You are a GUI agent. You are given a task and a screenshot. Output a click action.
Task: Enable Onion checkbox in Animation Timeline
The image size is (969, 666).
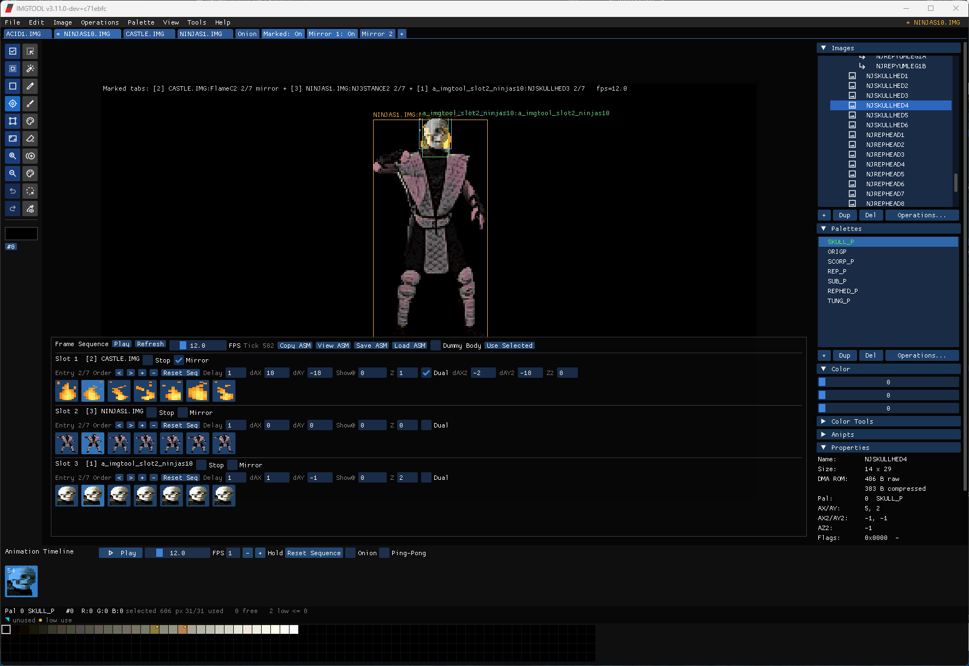click(351, 553)
